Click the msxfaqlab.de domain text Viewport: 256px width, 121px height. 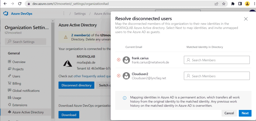86,63
